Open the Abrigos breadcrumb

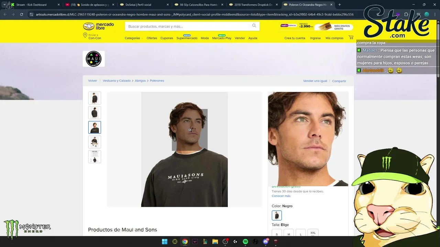[140, 81]
